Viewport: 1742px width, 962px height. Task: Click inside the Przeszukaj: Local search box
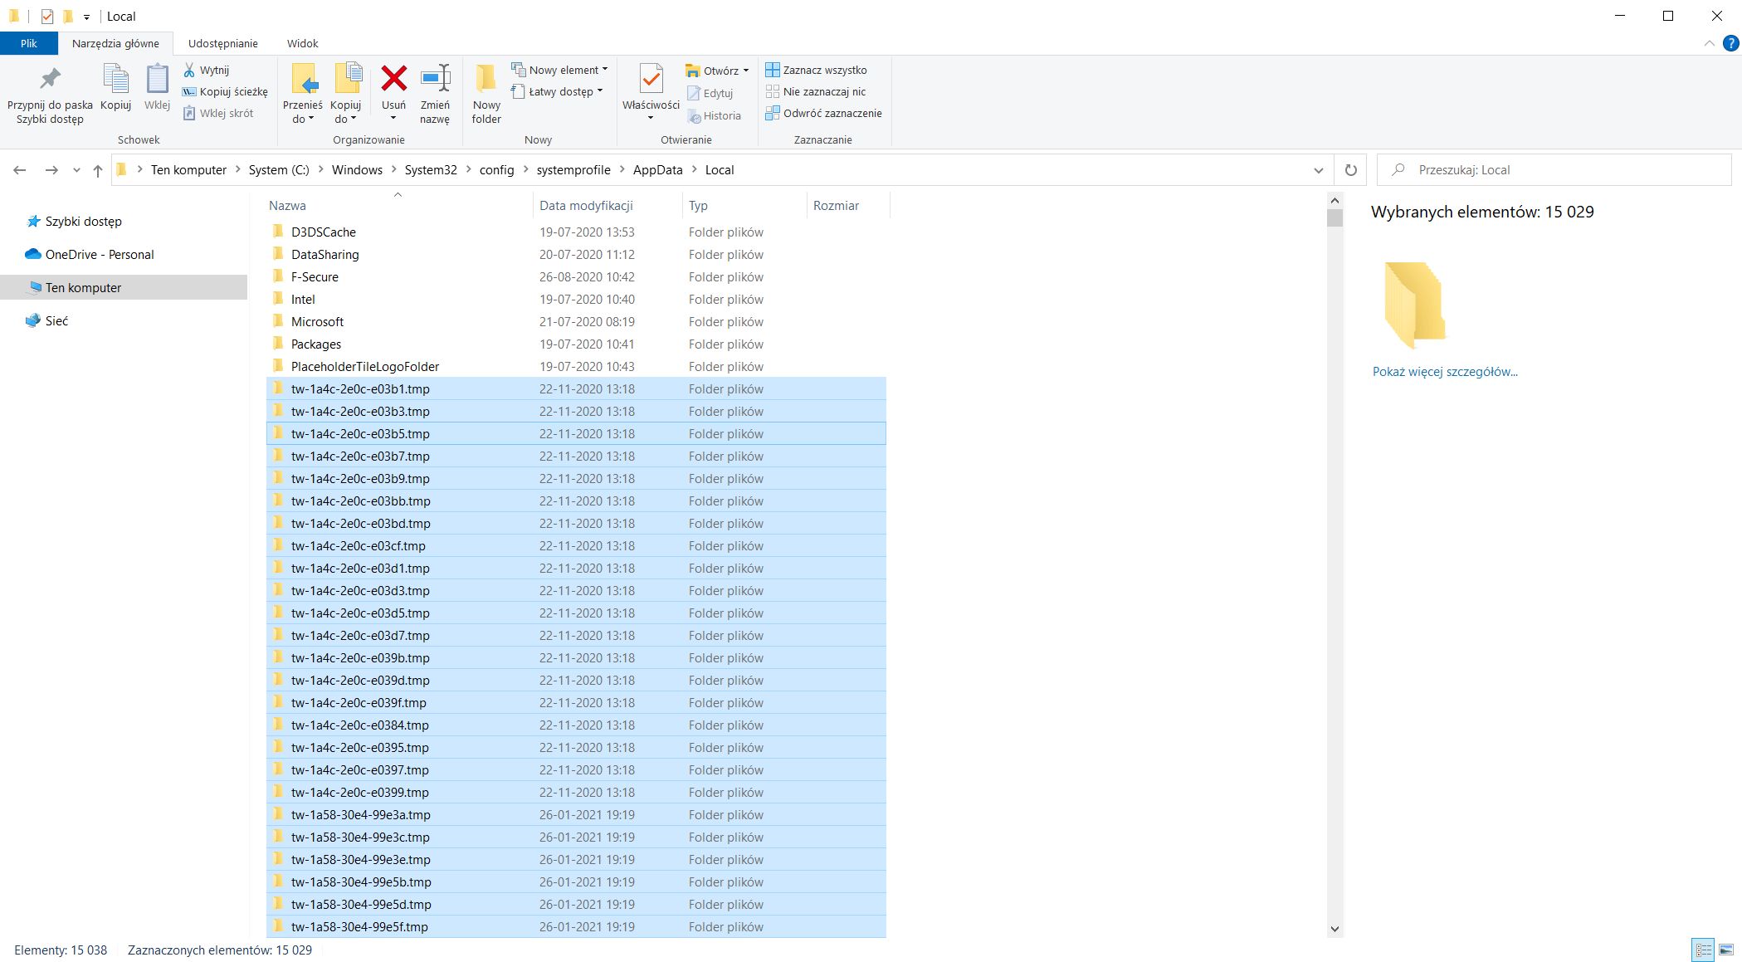(1552, 169)
